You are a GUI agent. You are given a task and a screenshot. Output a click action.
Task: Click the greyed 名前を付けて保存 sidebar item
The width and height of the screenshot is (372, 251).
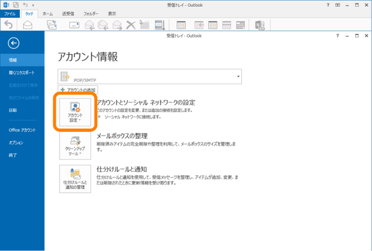[x=22, y=85]
